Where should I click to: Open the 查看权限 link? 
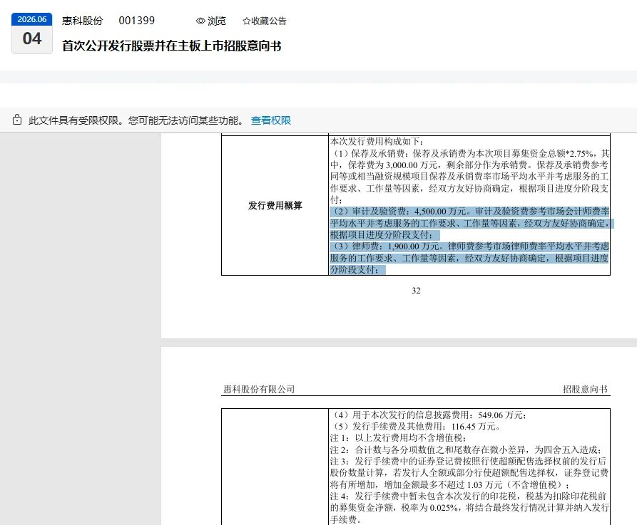(270, 120)
